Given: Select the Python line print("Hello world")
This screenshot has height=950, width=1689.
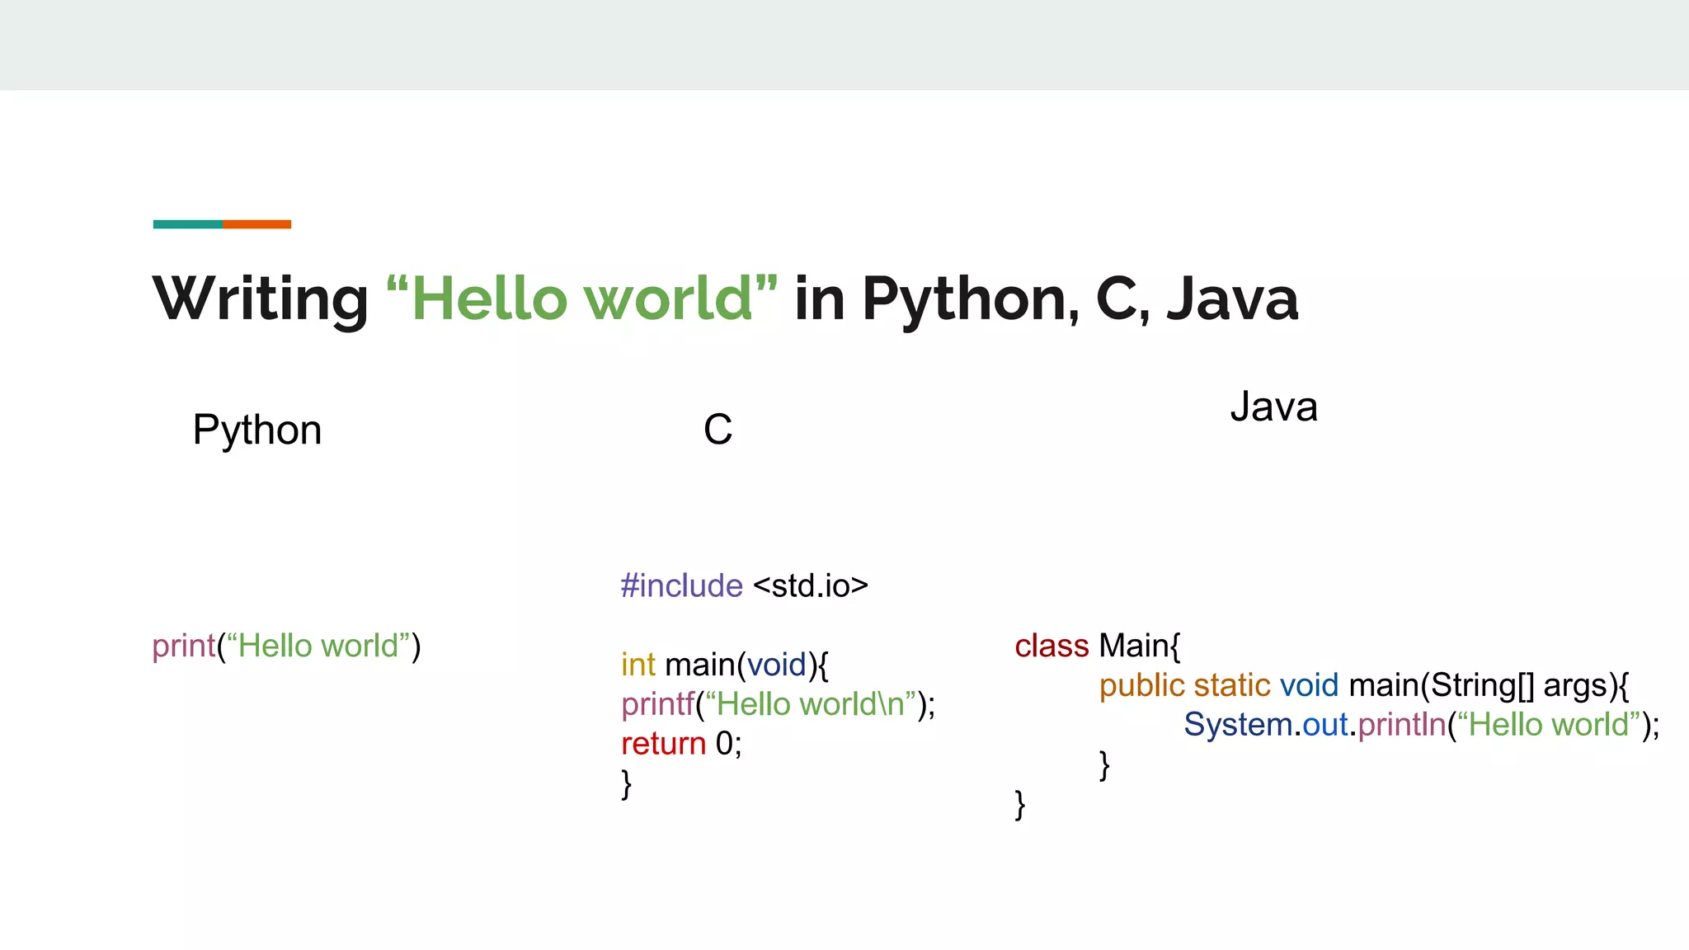Looking at the screenshot, I should pos(286,646).
